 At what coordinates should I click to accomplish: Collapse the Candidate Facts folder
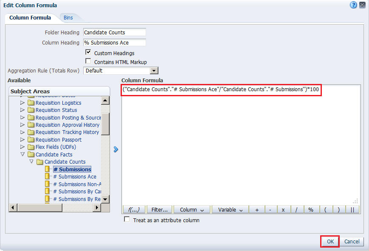coord(23,154)
